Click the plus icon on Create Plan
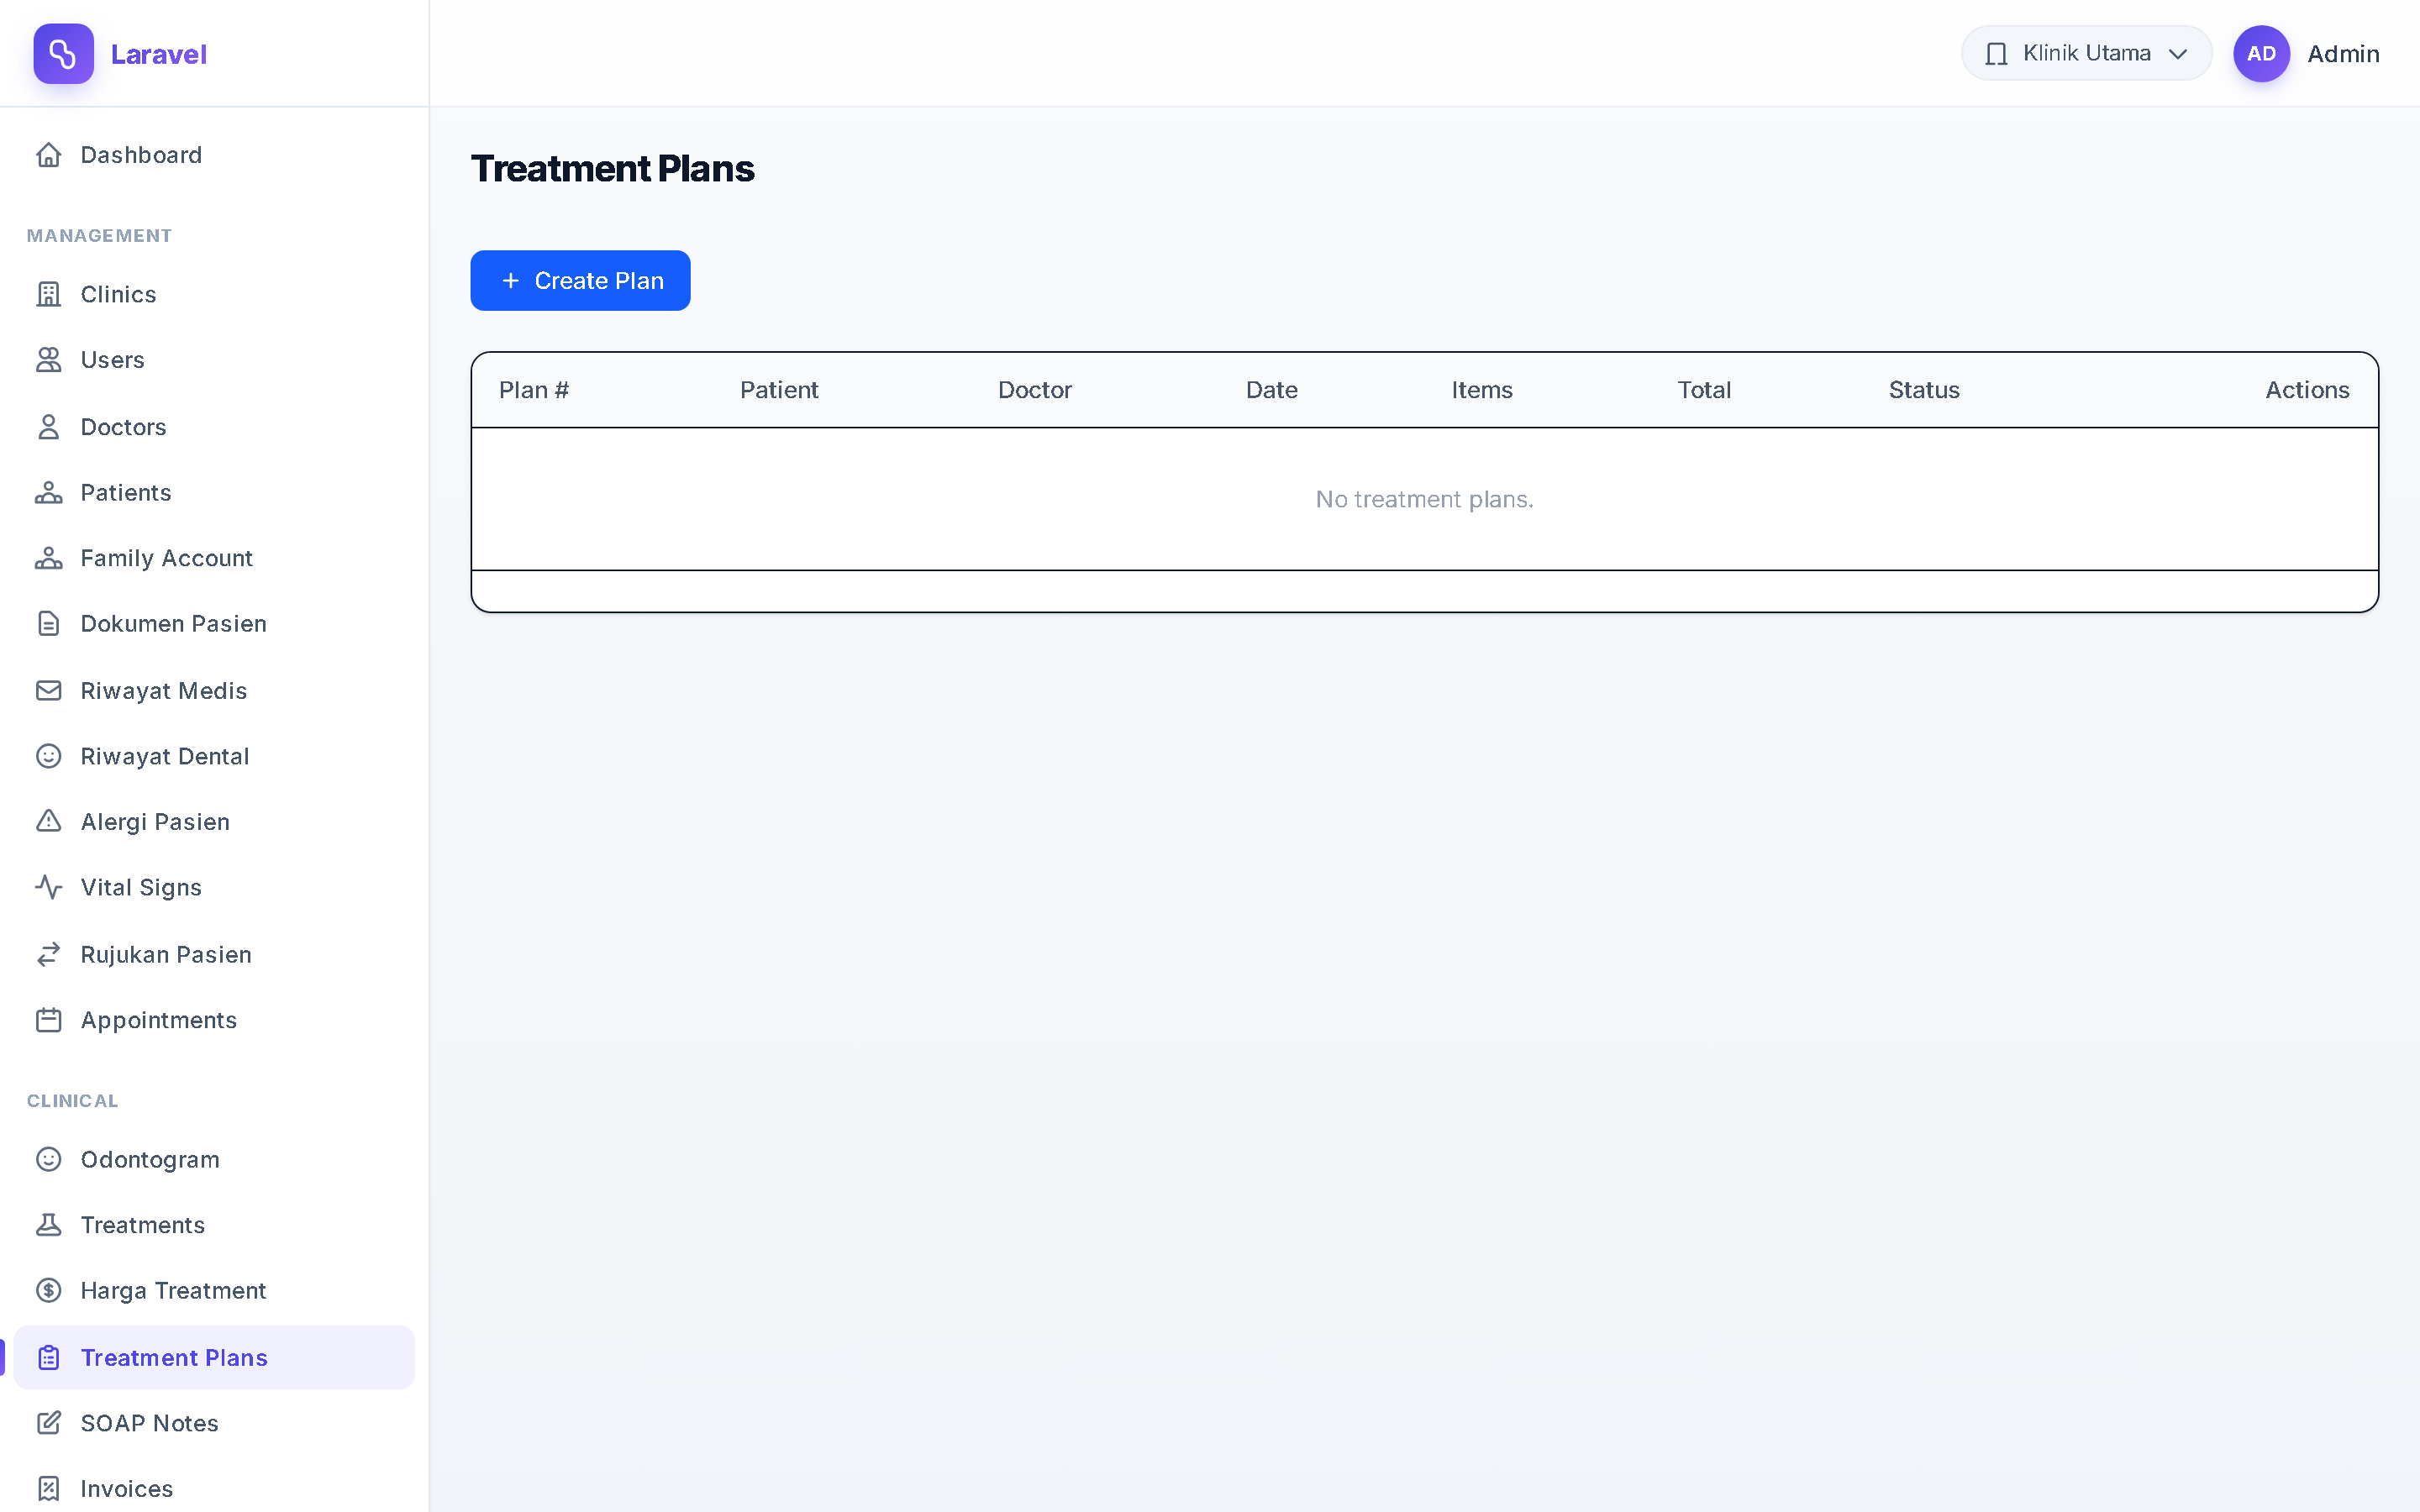The width and height of the screenshot is (2420, 1512). point(511,281)
